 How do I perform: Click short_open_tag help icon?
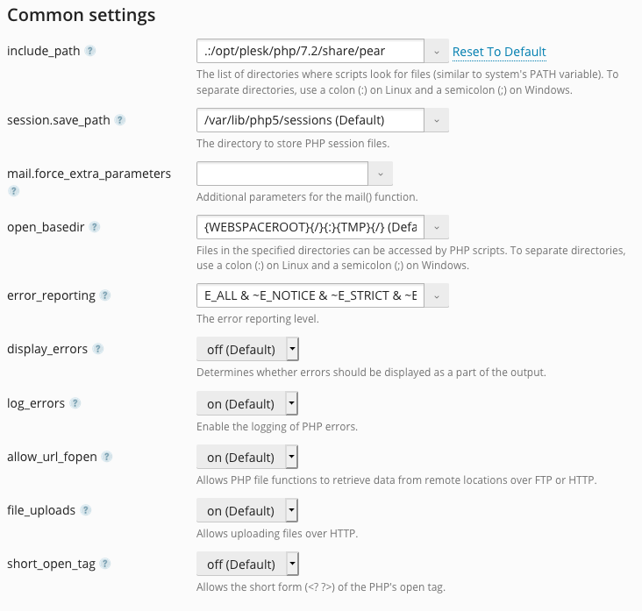click(105, 564)
